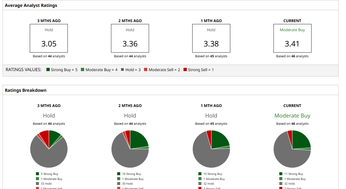Click the Average Analyst Ratings heading
This screenshot has width=346, height=189.
pos(31,5)
